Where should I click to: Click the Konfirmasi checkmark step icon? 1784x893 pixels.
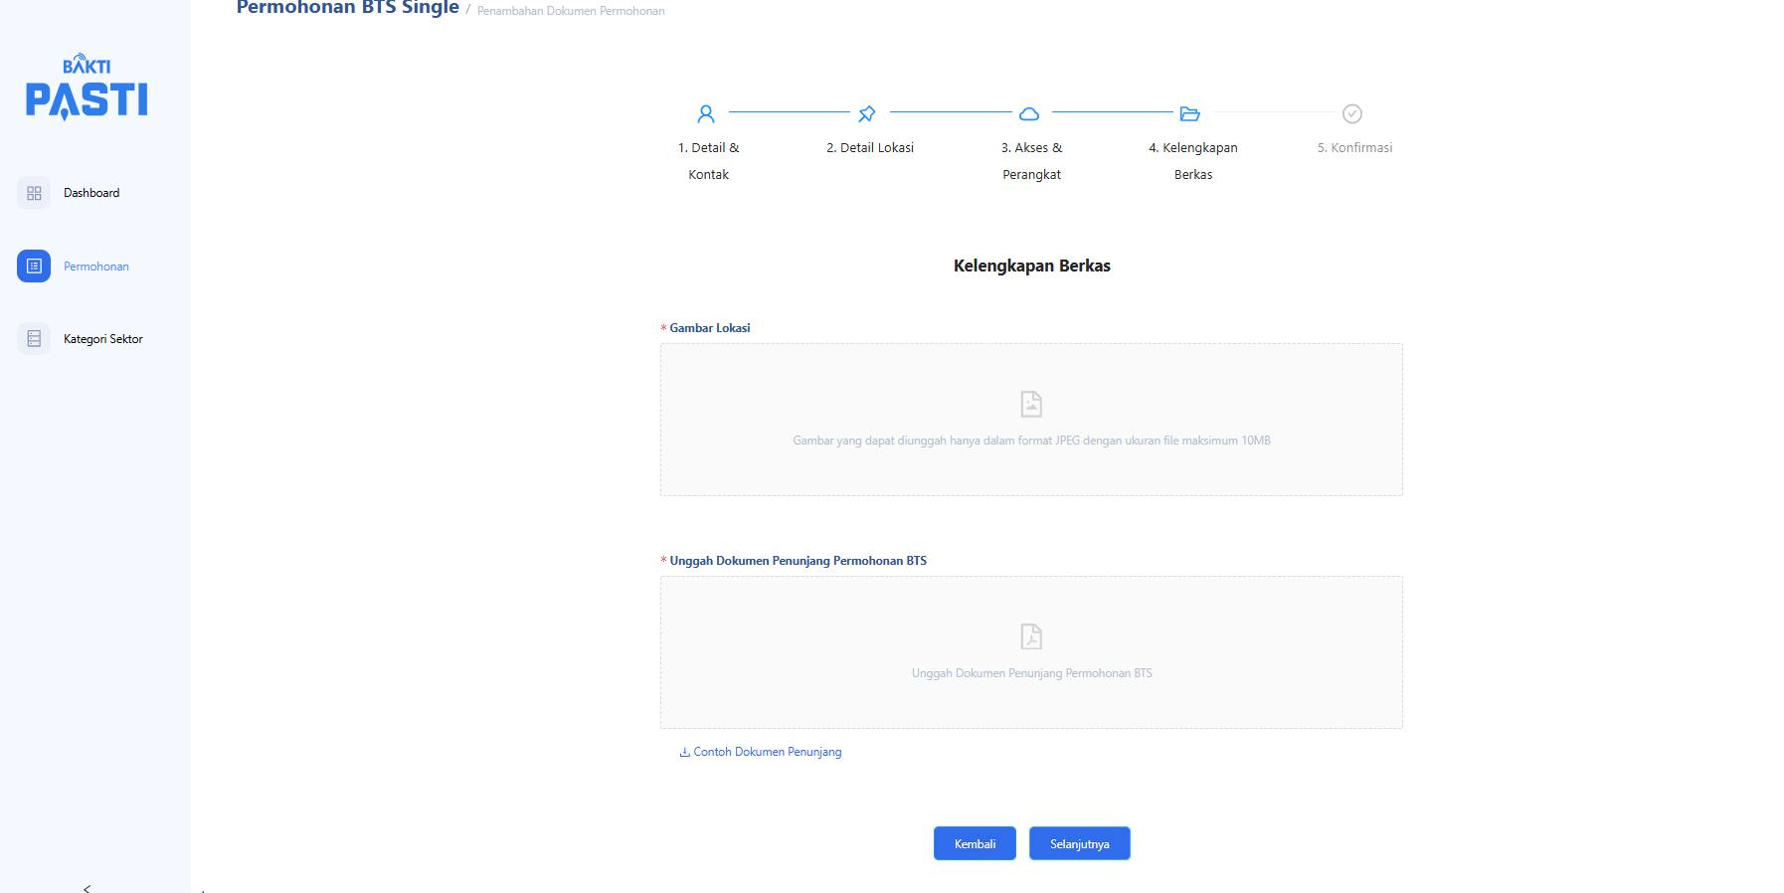point(1352,114)
